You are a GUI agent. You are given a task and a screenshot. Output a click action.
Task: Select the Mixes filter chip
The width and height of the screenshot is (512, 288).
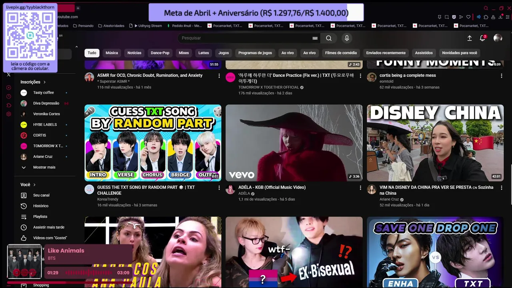click(184, 53)
